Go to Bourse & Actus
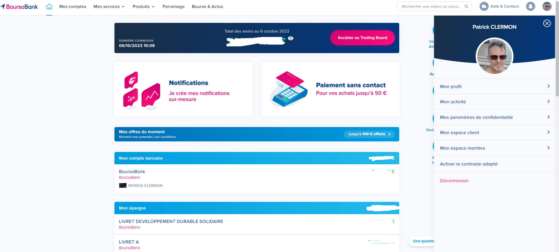The image size is (559, 252). point(207,6)
